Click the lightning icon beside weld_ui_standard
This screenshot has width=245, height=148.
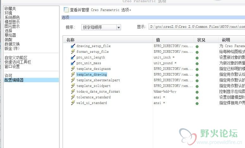[73, 103]
